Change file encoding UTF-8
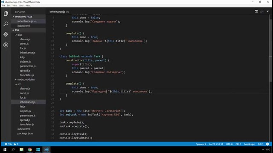The width and height of the screenshot is (273, 153). (x=229, y=144)
